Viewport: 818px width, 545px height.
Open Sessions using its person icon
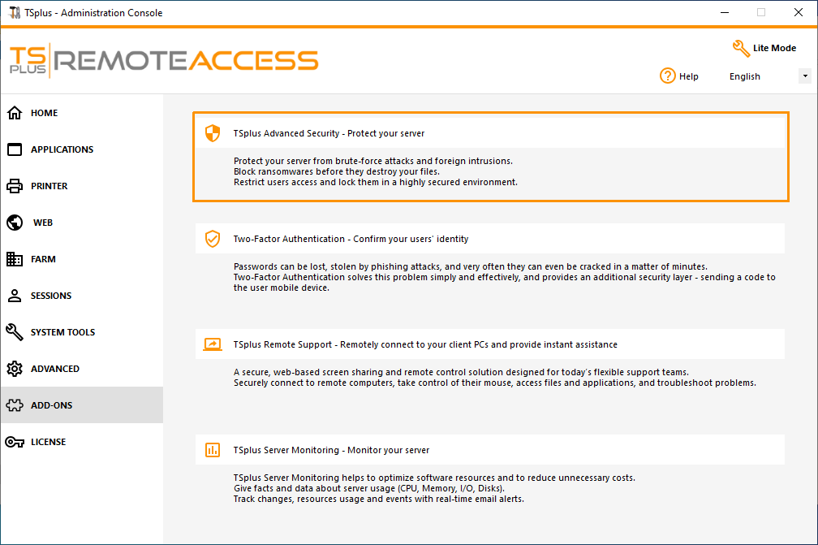click(x=14, y=296)
